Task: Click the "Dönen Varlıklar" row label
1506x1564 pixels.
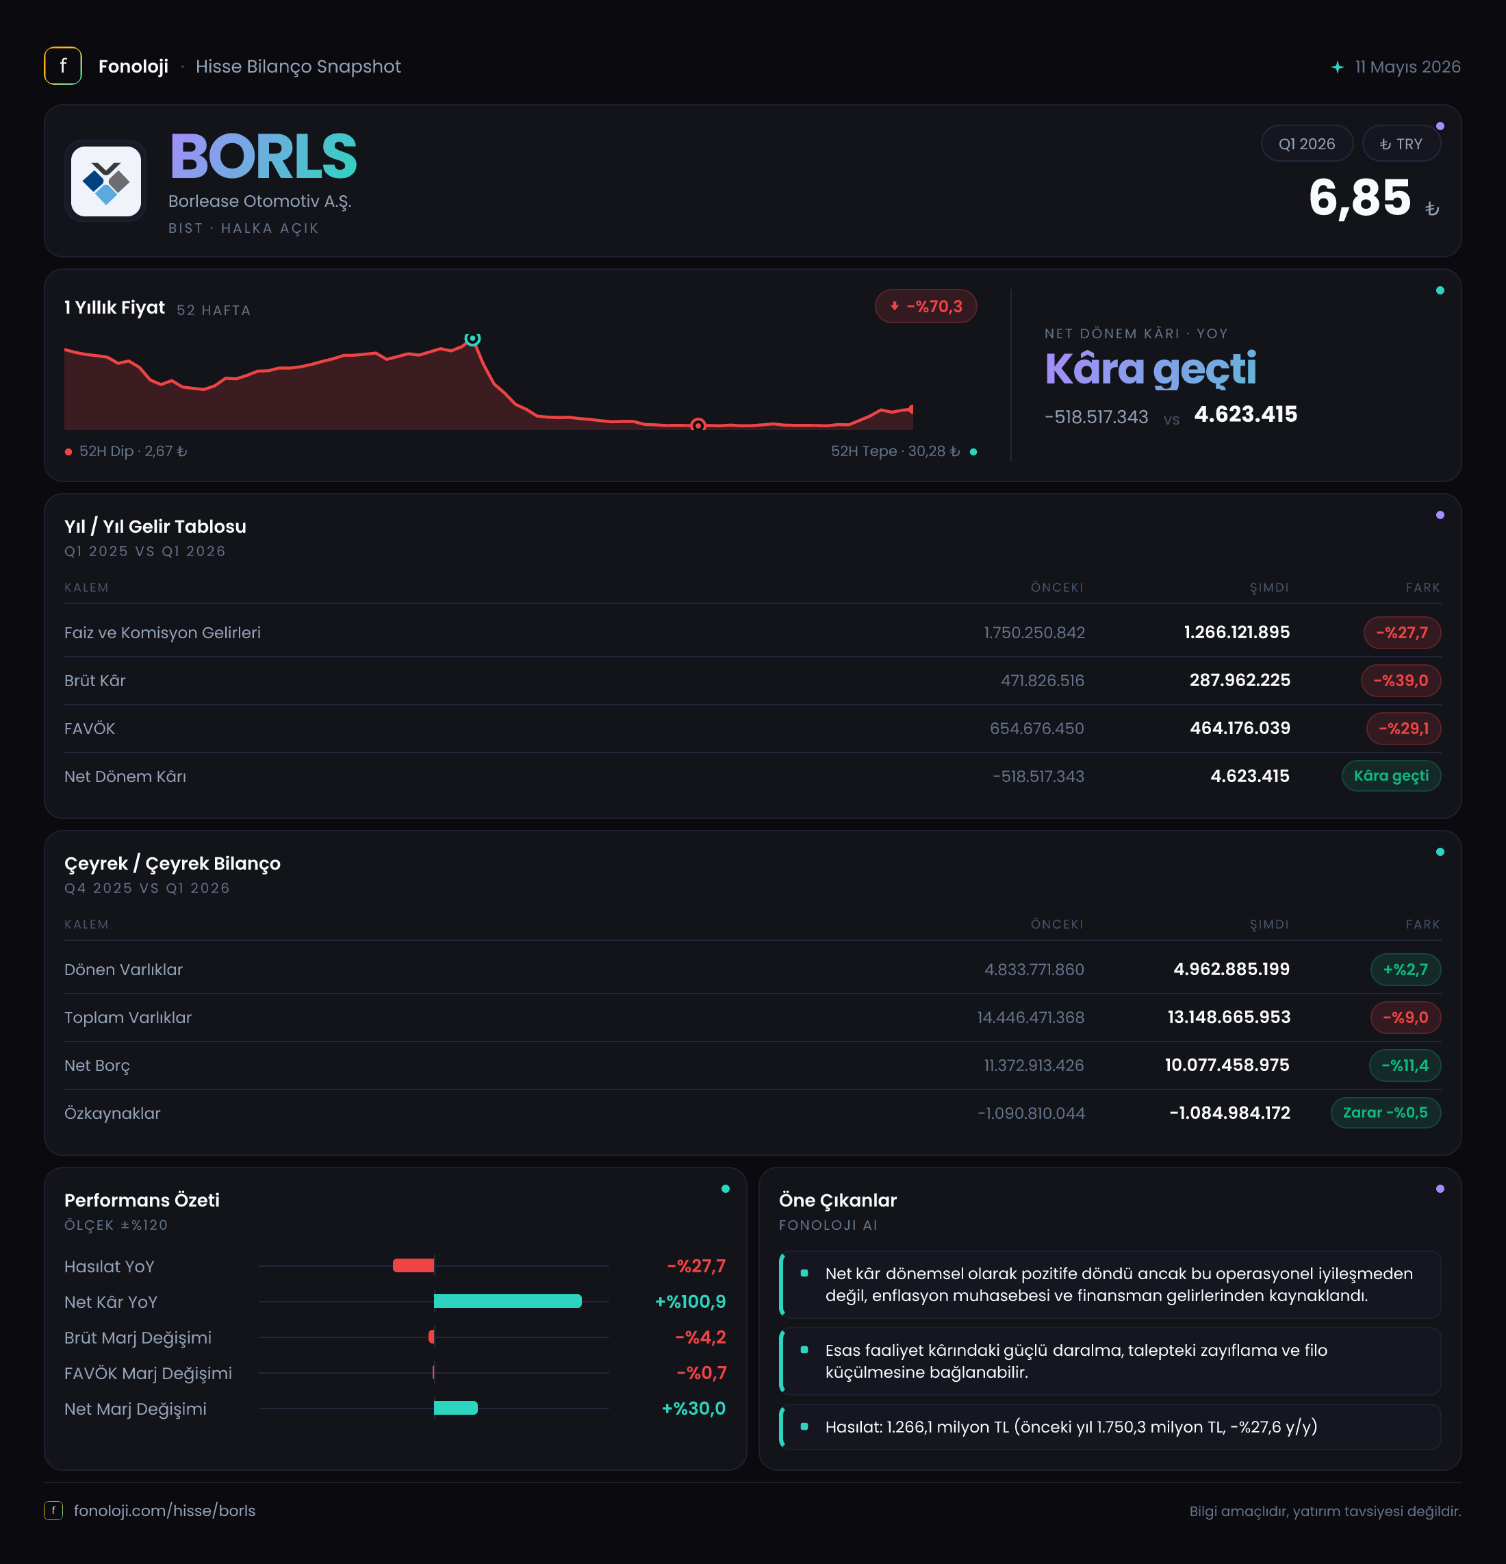Action: pos(124,970)
